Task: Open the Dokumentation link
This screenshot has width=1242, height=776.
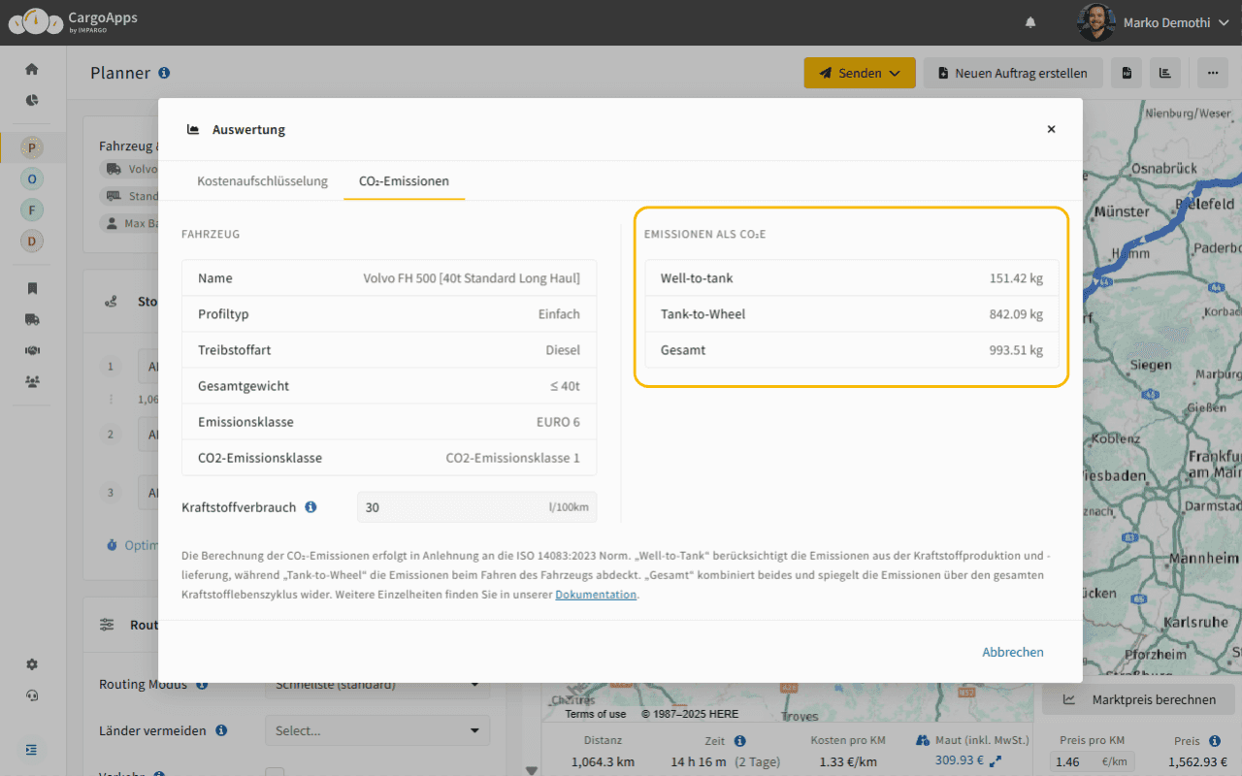Action: [596, 595]
